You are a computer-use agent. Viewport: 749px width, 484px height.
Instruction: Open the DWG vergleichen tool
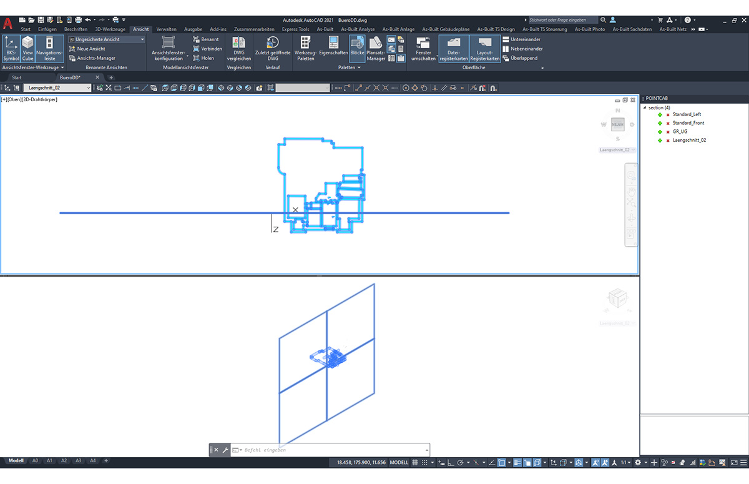coord(238,48)
